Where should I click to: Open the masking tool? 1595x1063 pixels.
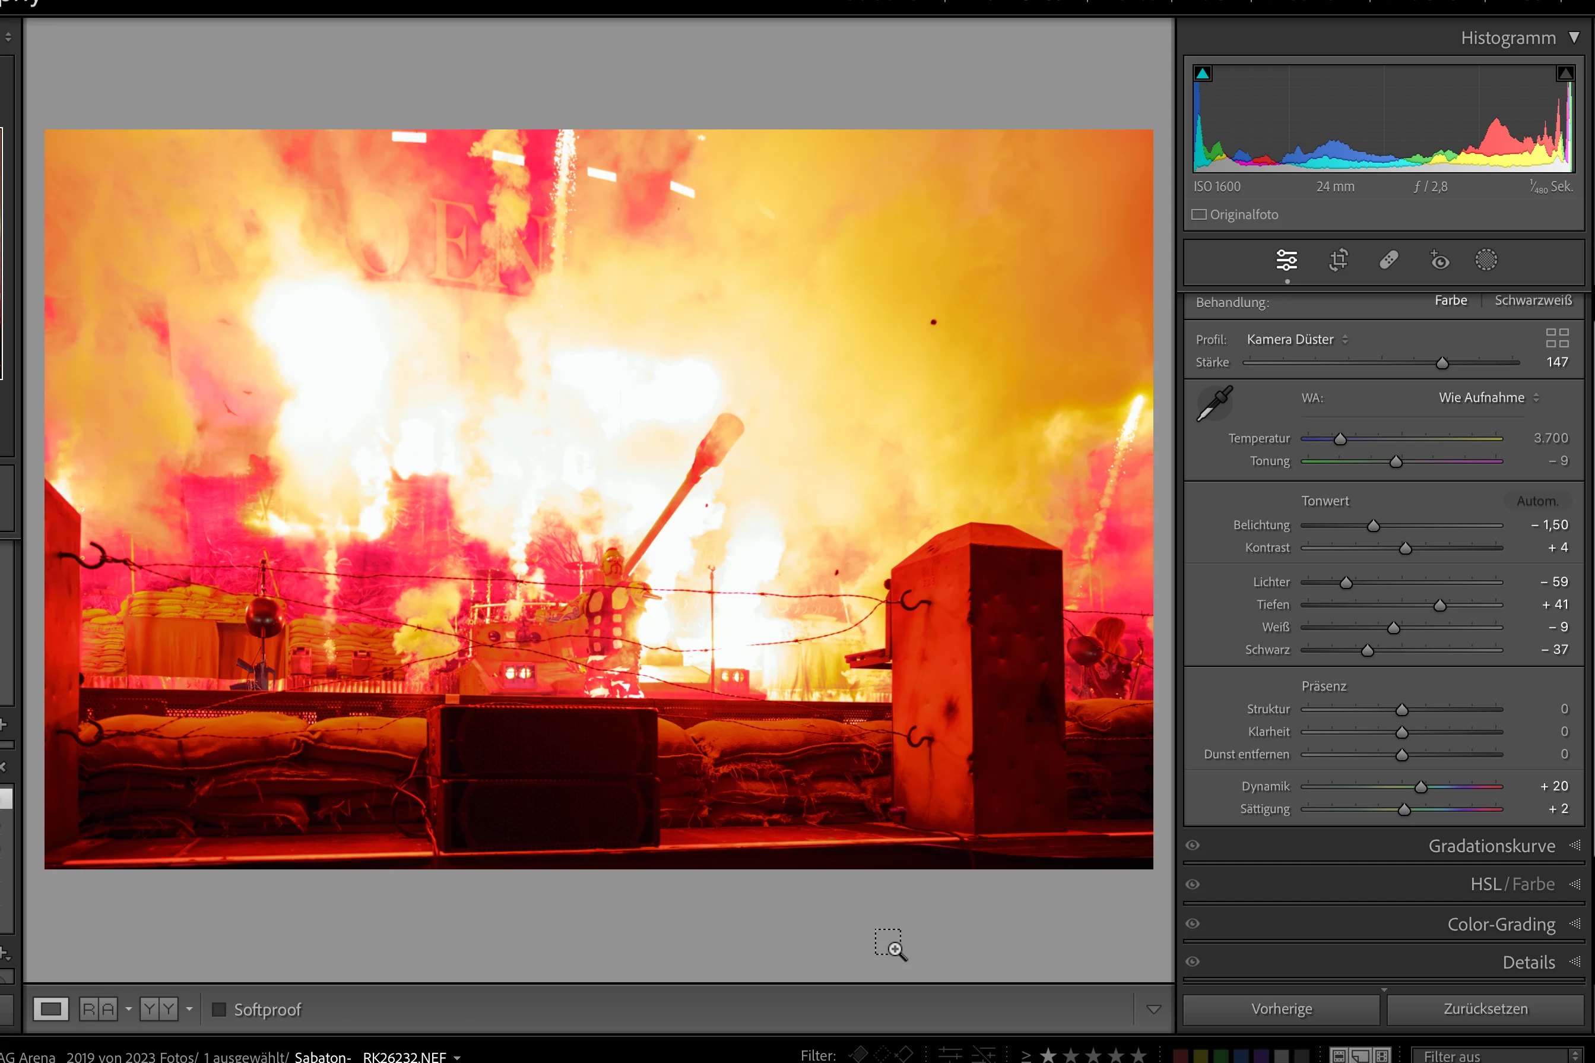pyautogui.click(x=1486, y=260)
